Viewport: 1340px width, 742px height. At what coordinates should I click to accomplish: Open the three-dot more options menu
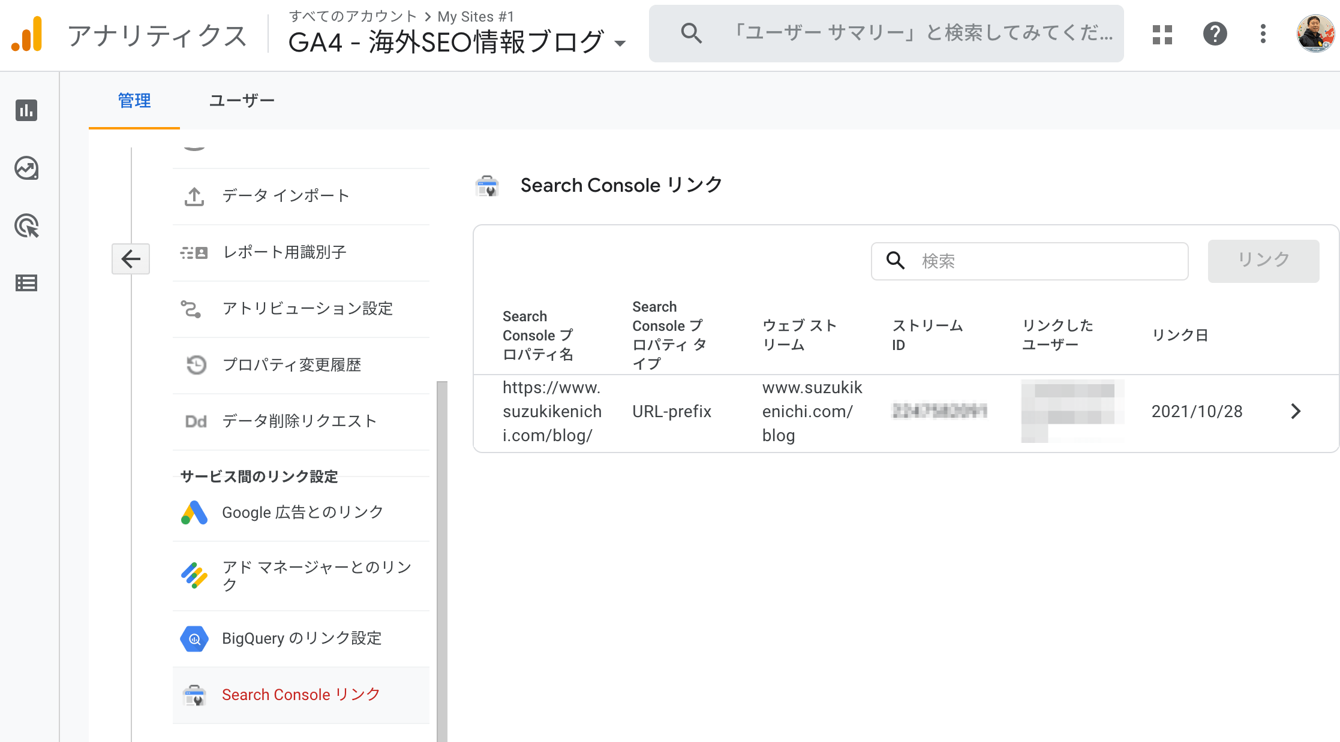[x=1263, y=34]
